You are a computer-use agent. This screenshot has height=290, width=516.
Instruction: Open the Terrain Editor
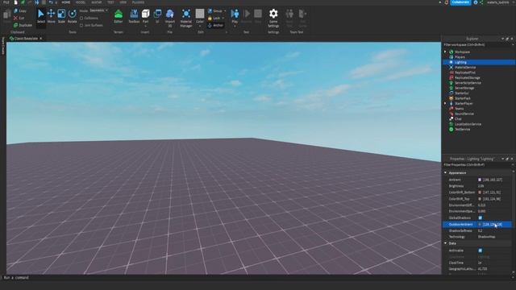pyautogui.click(x=119, y=16)
